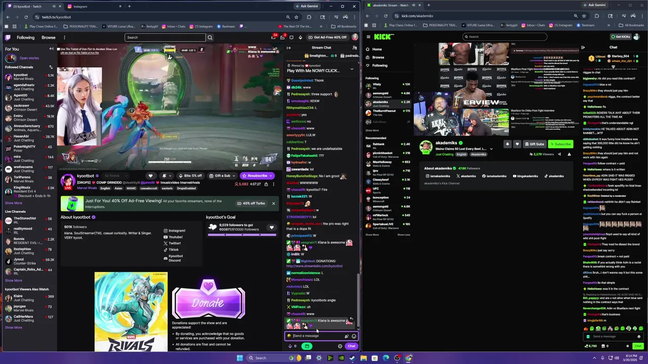Click the Windows Start button
This screenshot has height=364, width=648.
coord(239,358)
